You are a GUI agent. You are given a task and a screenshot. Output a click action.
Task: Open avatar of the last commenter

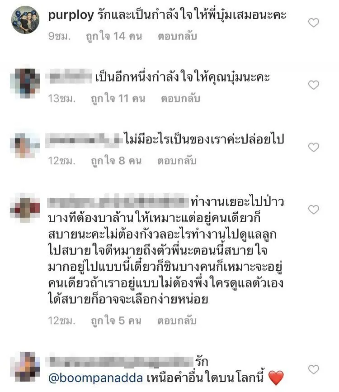25,367
